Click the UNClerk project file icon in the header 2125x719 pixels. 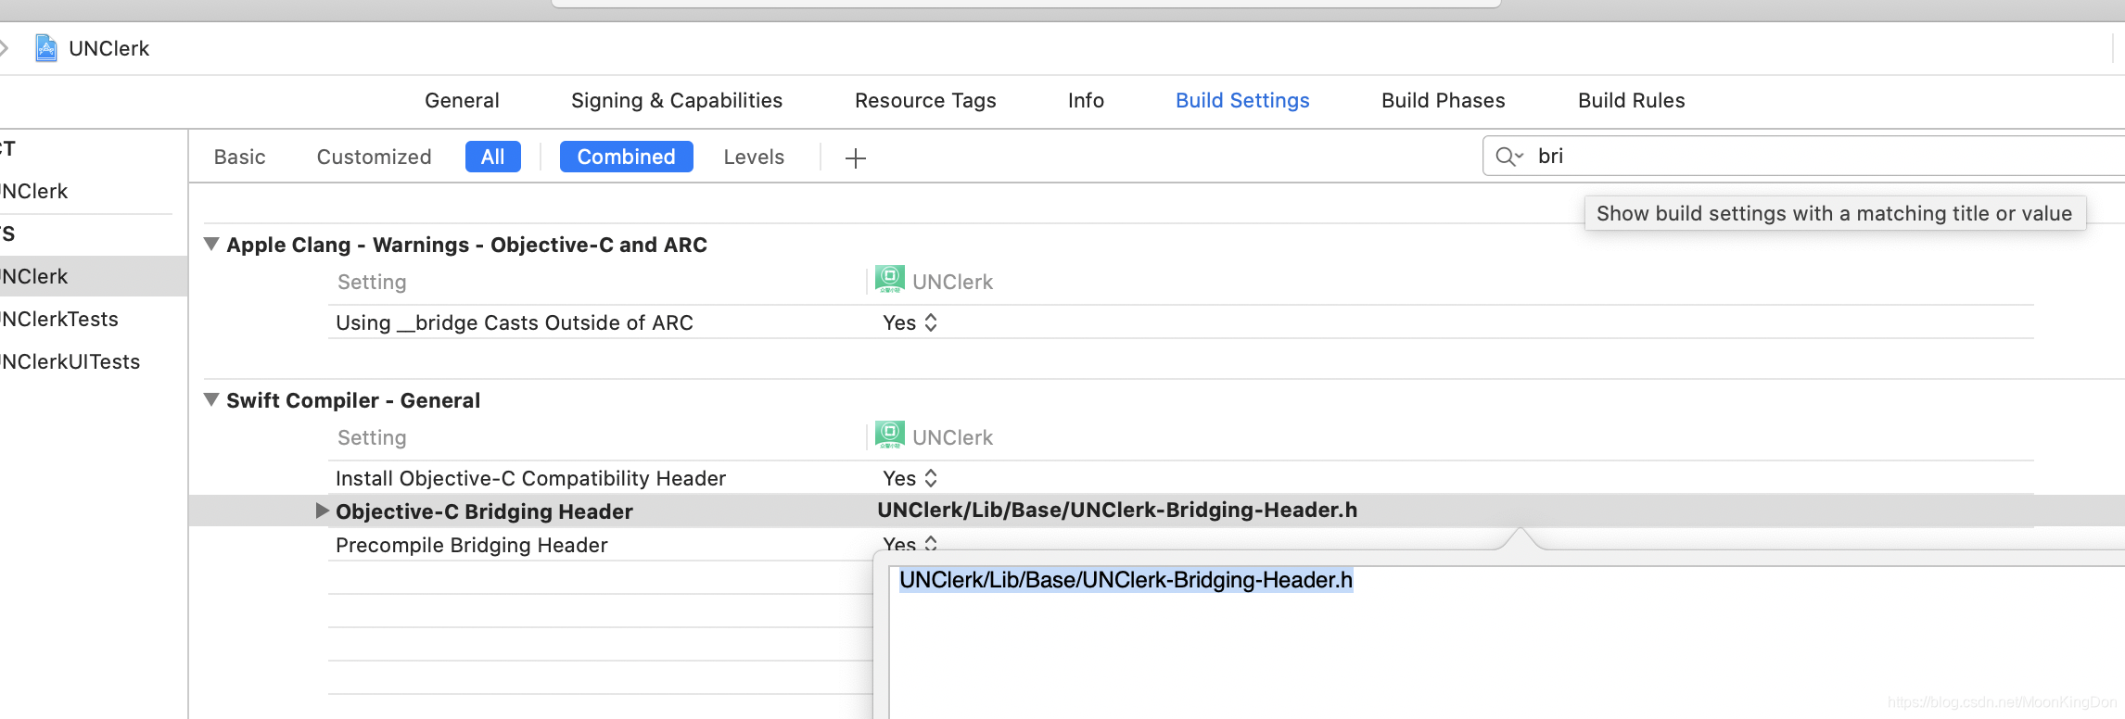click(x=45, y=48)
